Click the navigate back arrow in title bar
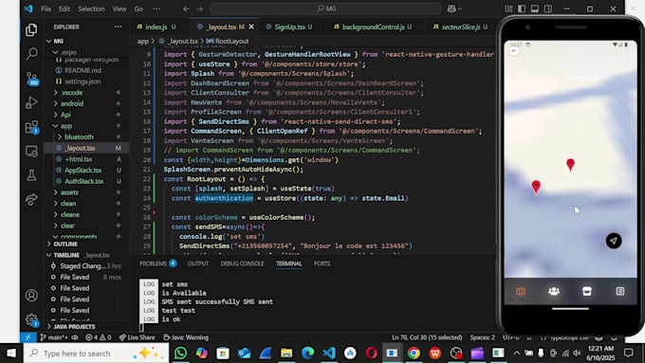 click(186, 9)
